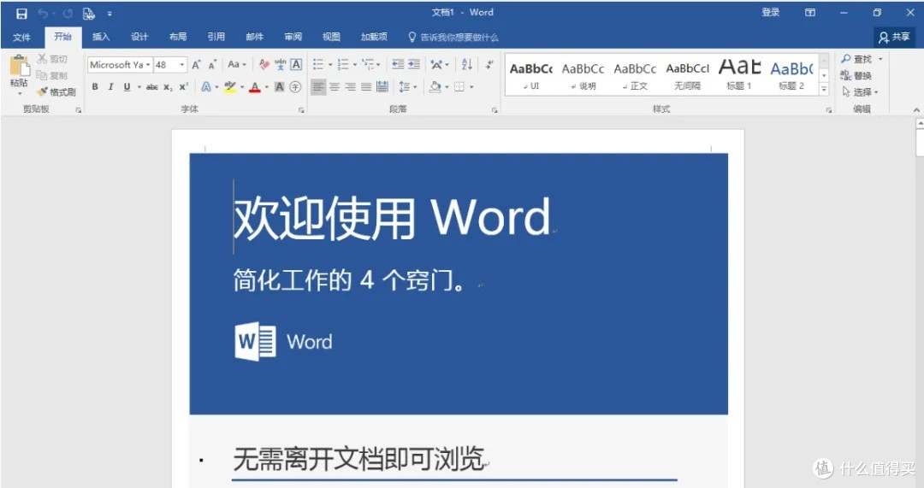Image resolution: width=924 pixels, height=488 pixels.
Task: Click the numbered list icon
Action: (x=343, y=64)
